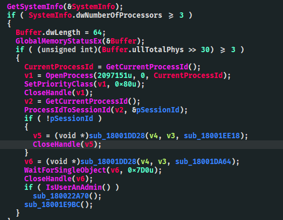Open sub_180022A70 function reference
This screenshot has width=283, height=220.
click(61, 196)
